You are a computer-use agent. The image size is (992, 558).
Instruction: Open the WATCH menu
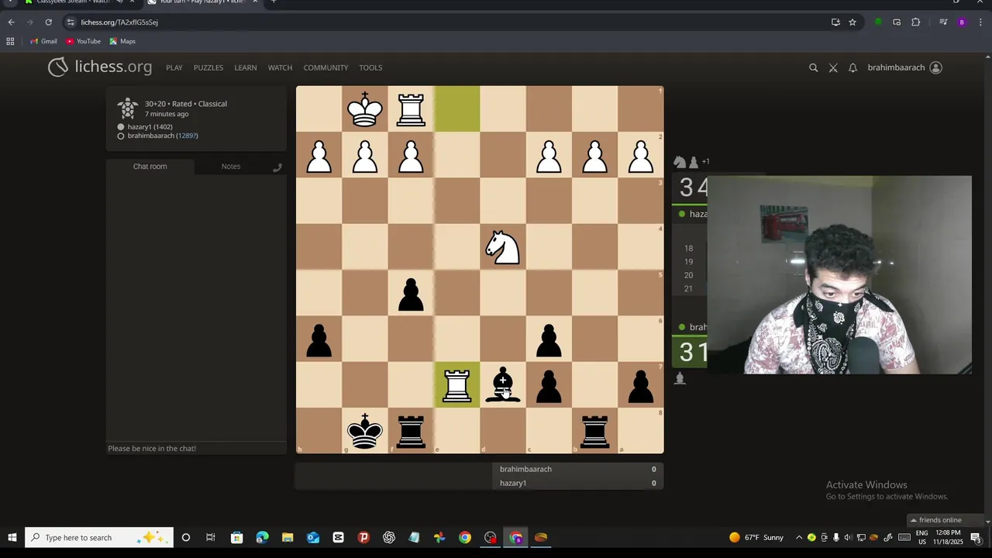tap(280, 67)
